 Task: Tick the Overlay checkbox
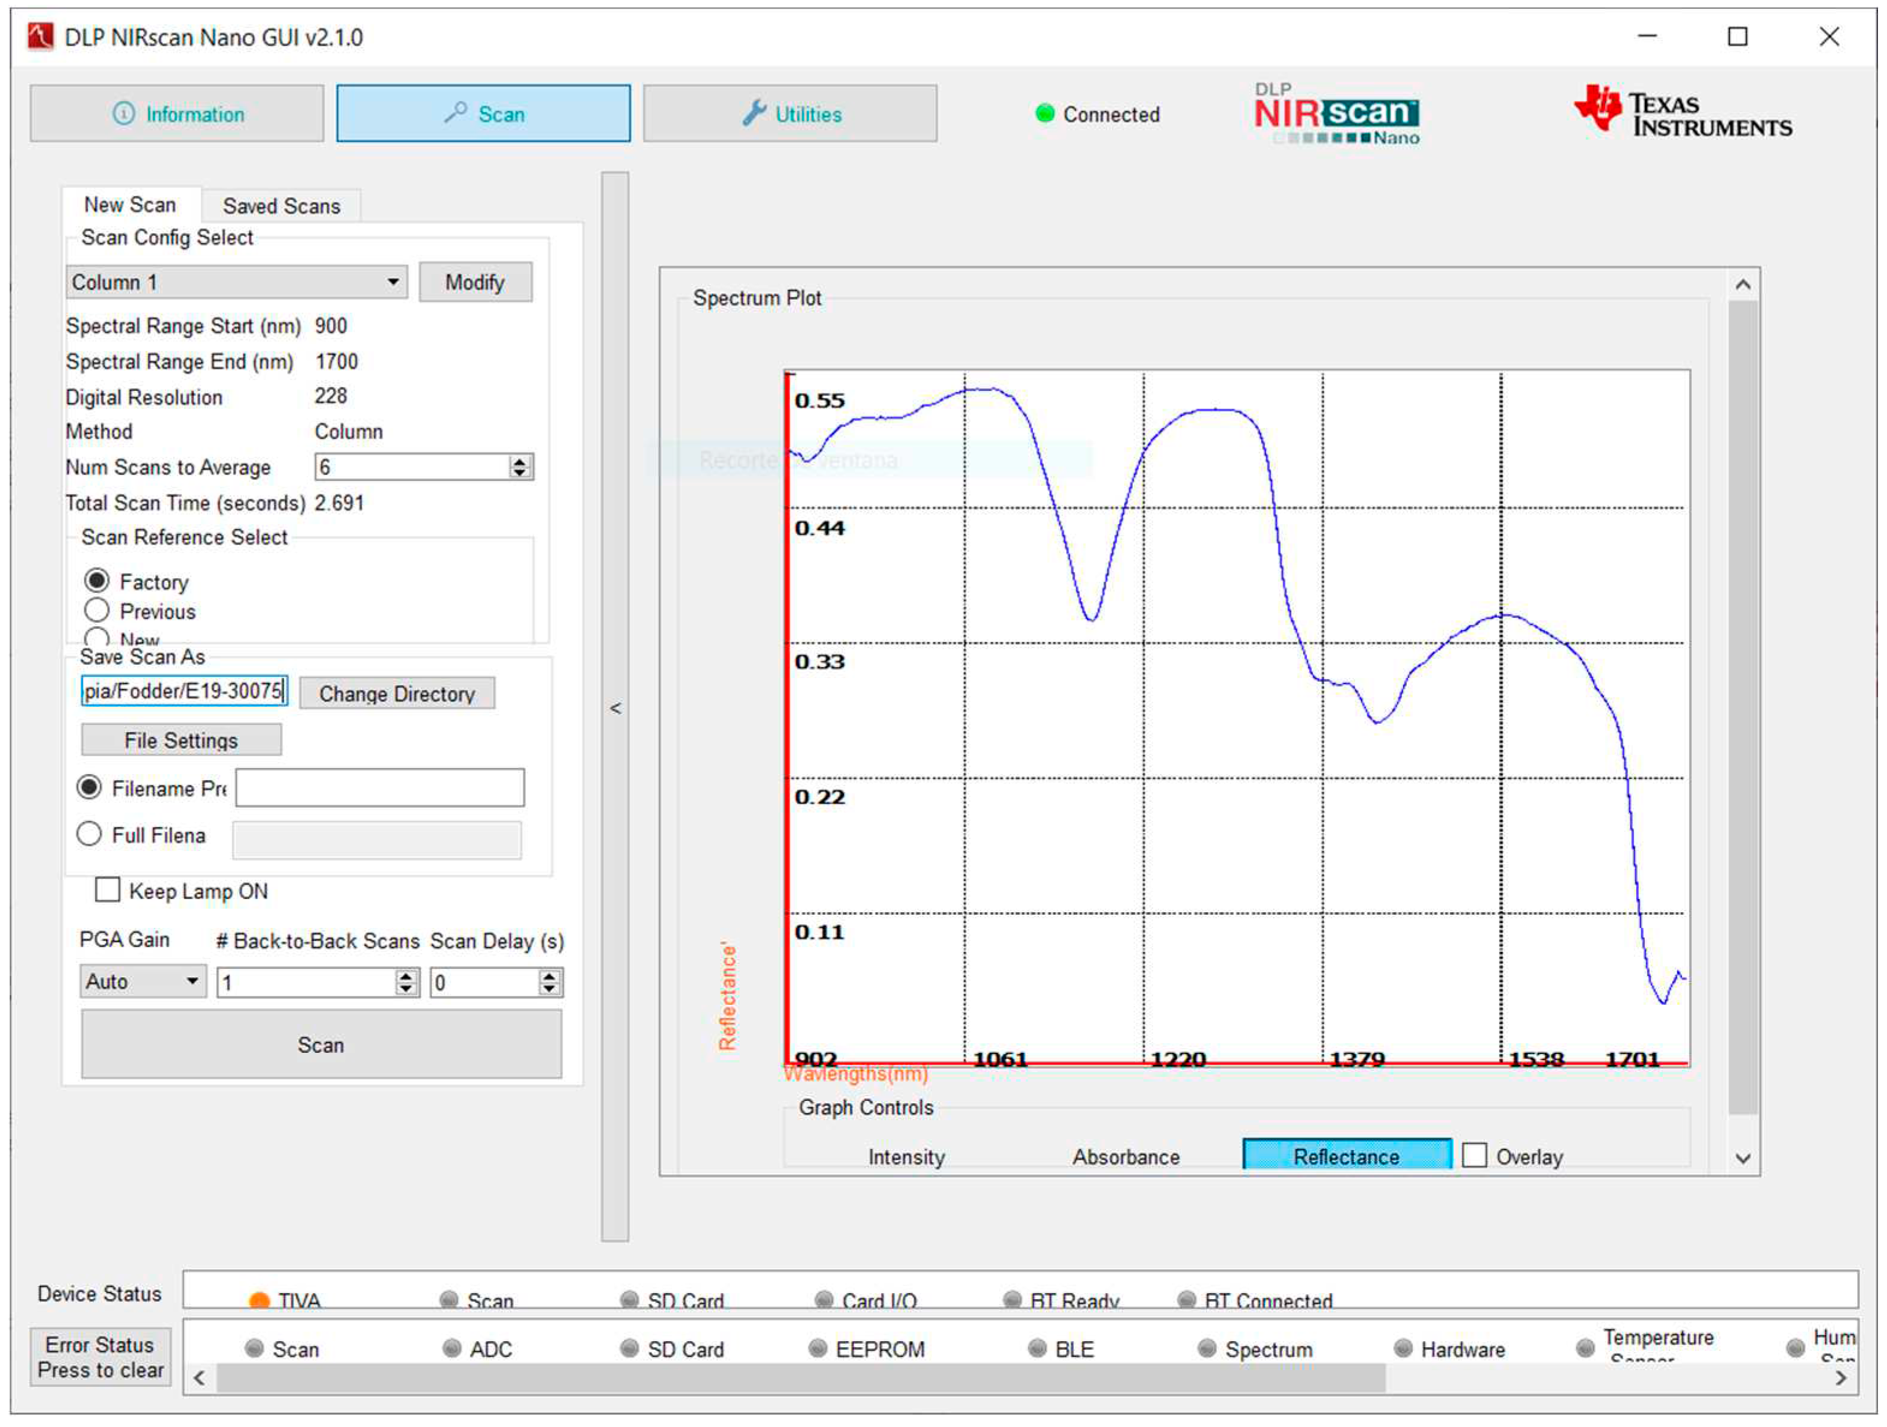(x=1474, y=1156)
